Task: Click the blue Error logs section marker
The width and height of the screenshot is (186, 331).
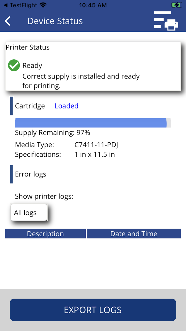Action: 11,174
